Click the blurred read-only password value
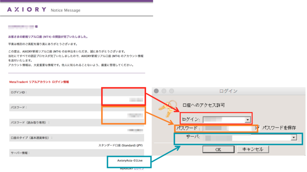The image size is (307, 172). tap(135, 130)
